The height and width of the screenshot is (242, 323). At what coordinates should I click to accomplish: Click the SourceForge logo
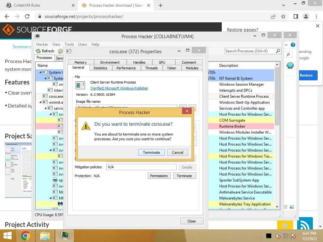tap(37, 30)
